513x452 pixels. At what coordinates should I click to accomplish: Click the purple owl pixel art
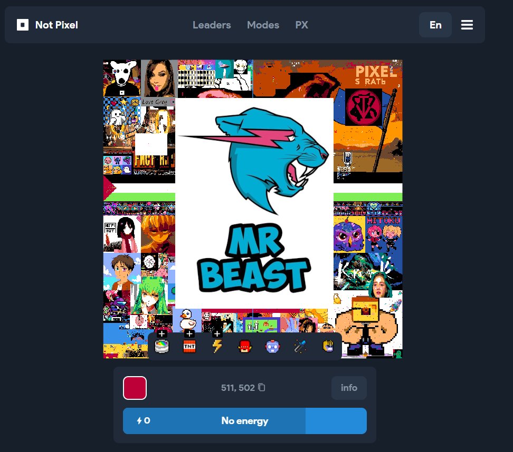pyautogui.click(x=349, y=234)
